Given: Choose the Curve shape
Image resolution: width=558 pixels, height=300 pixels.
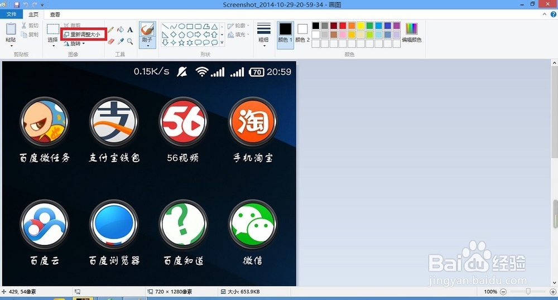Looking at the screenshot, I should click(x=174, y=26).
